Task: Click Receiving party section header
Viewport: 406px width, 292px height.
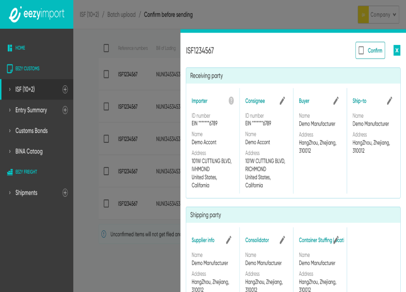Action: 293,76
